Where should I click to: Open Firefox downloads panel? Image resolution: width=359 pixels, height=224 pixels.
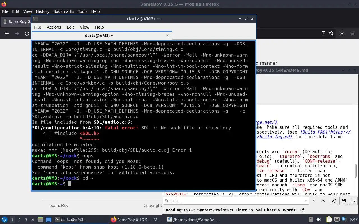tap(342, 33)
